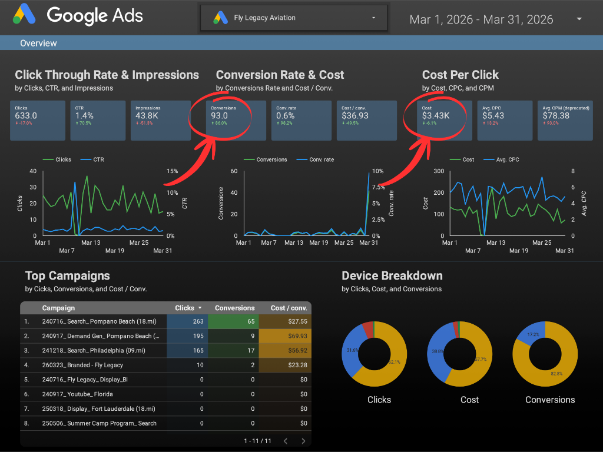The width and height of the screenshot is (603, 452).
Task: Sort by Clicks column header arrow
Action: tap(200, 308)
